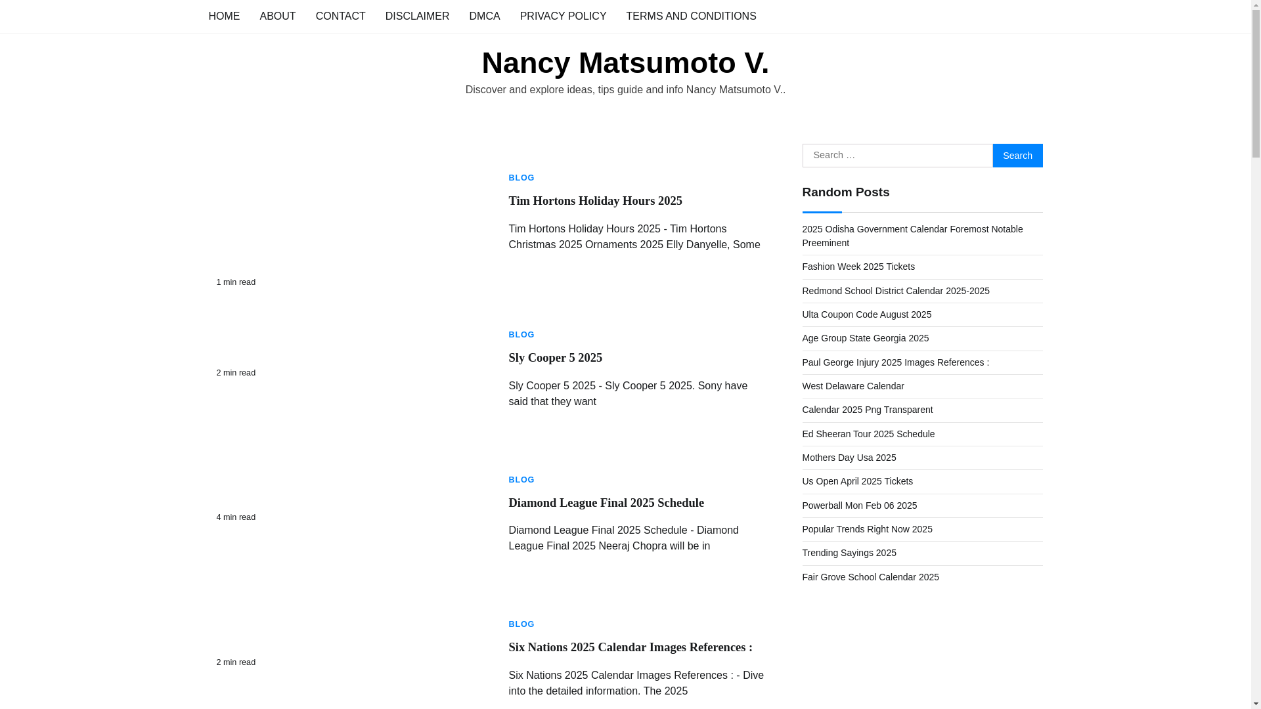The height and width of the screenshot is (709, 1261).
Task: Open Ed Sheeran Tour 2025 Schedule
Action: pos(868,434)
